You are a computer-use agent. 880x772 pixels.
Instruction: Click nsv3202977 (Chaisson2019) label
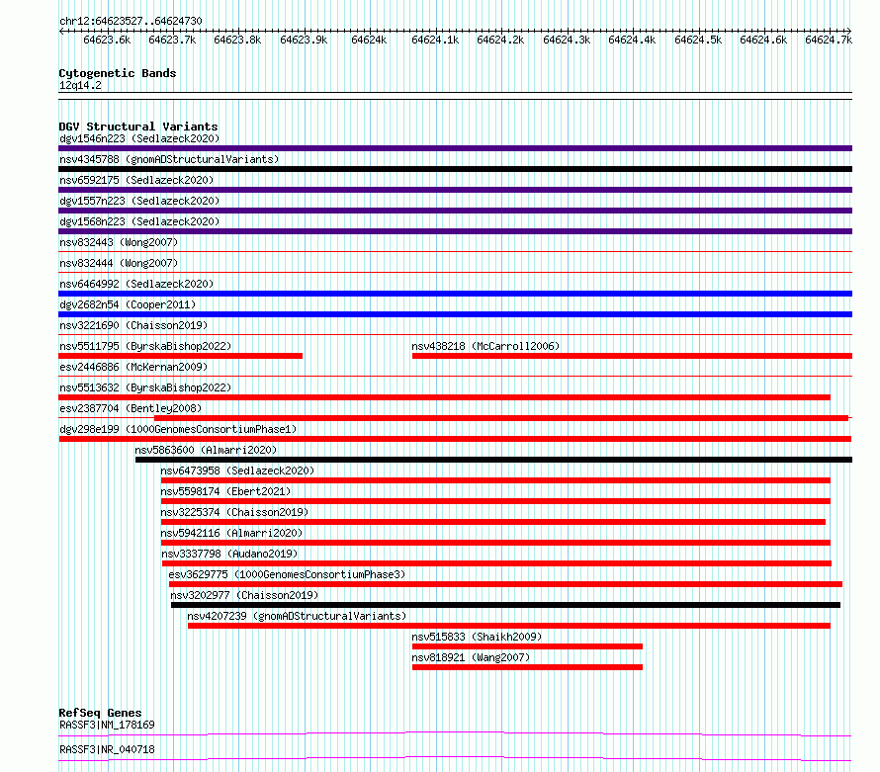244,595
